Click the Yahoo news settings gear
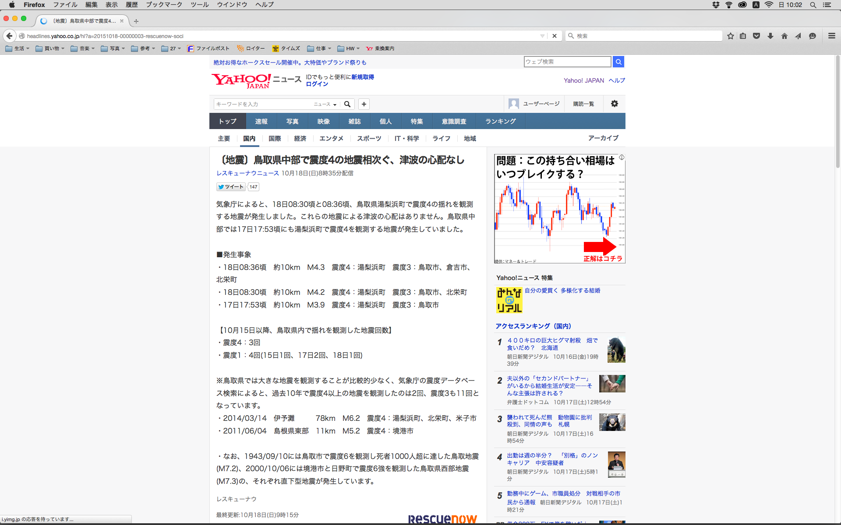Screen dimensions: 841x525 click(615, 104)
